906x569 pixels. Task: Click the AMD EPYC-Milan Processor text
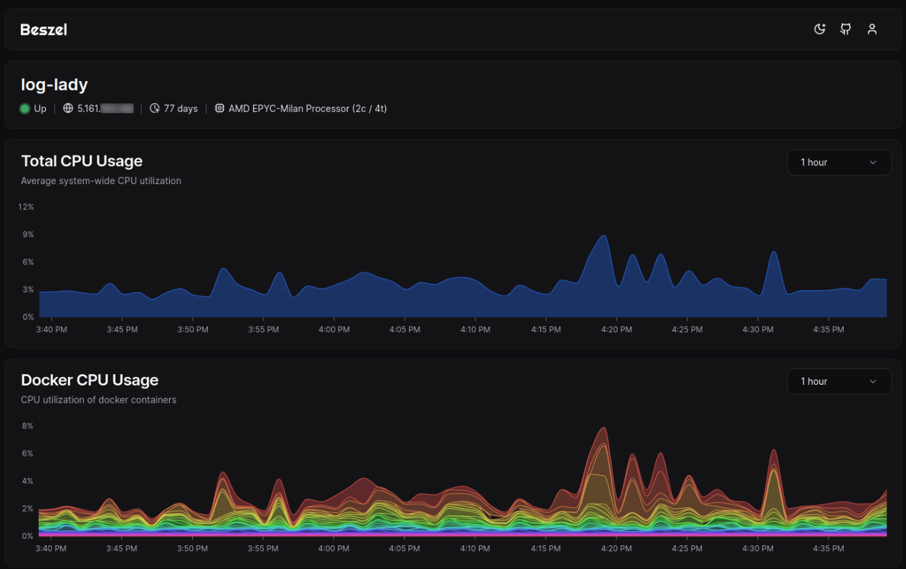tap(307, 109)
